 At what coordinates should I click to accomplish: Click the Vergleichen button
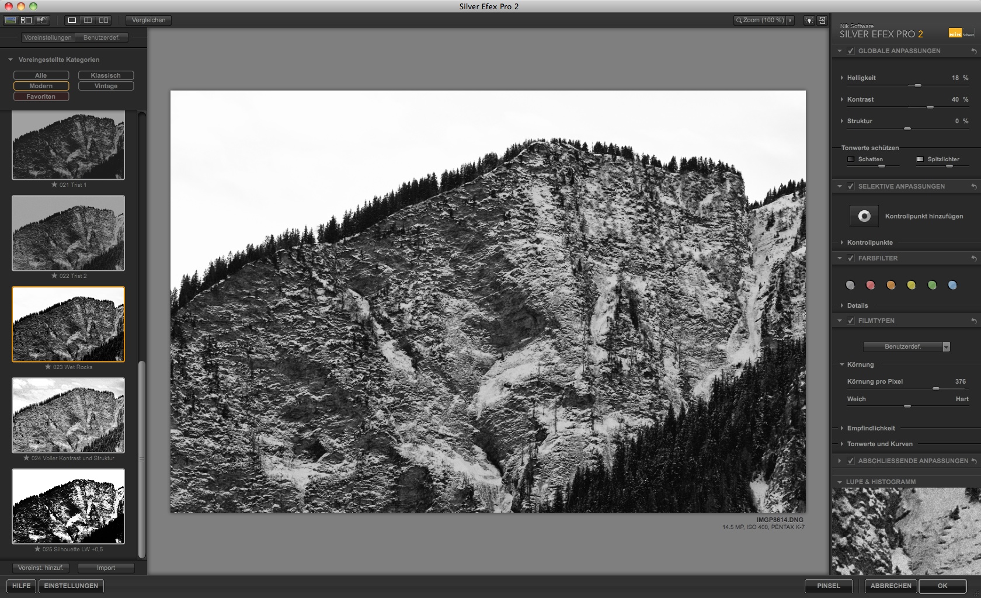(x=148, y=20)
